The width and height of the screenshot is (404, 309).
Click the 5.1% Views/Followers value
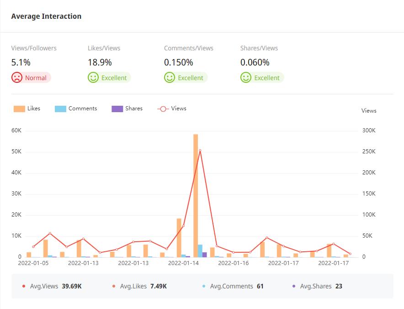tap(21, 62)
